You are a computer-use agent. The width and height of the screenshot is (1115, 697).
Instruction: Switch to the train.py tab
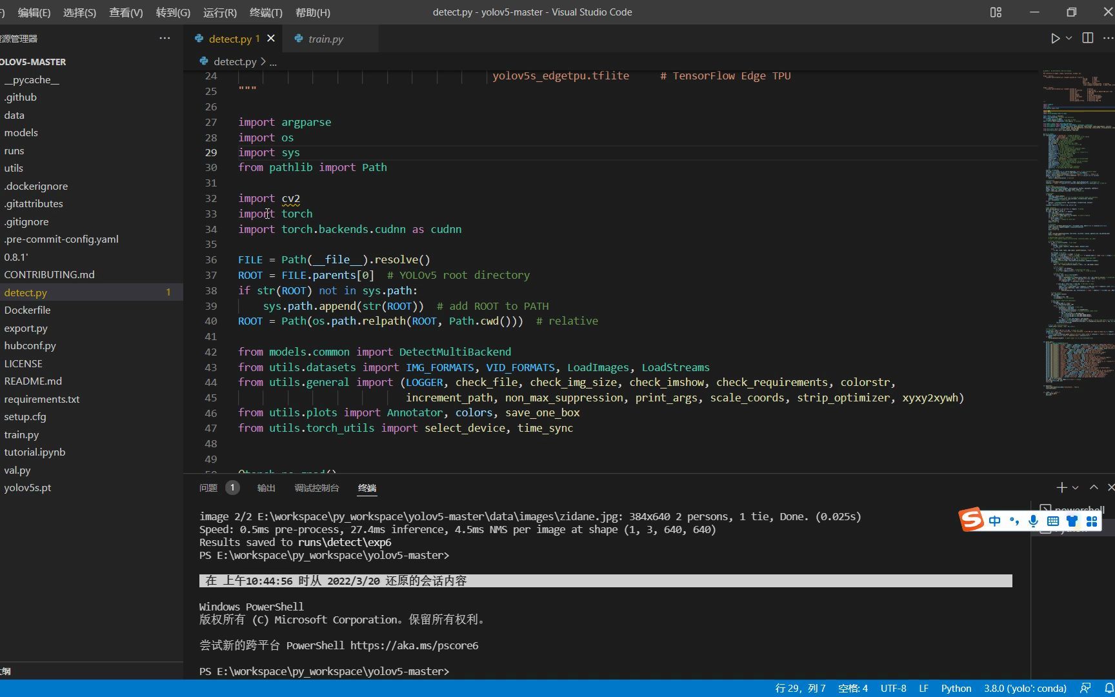point(326,39)
